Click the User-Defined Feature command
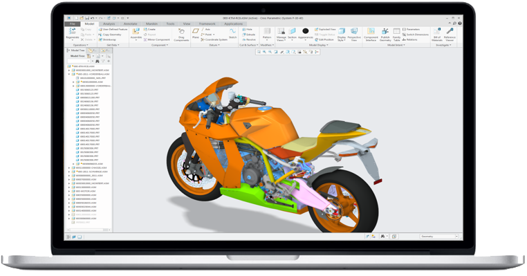527x276 pixels. point(113,29)
